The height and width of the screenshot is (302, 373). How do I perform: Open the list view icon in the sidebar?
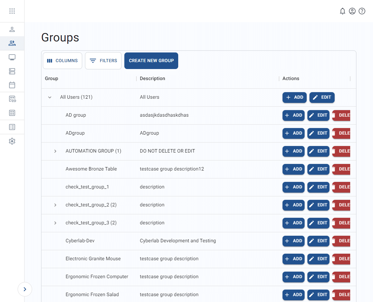click(x=12, y=127)
